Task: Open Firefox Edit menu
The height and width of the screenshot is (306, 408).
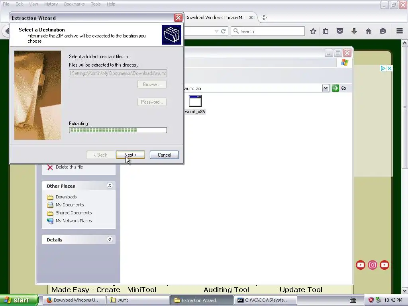Action: click(x=19, y=4)
